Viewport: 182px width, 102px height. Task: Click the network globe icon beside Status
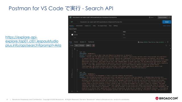(x=138, y=42)
